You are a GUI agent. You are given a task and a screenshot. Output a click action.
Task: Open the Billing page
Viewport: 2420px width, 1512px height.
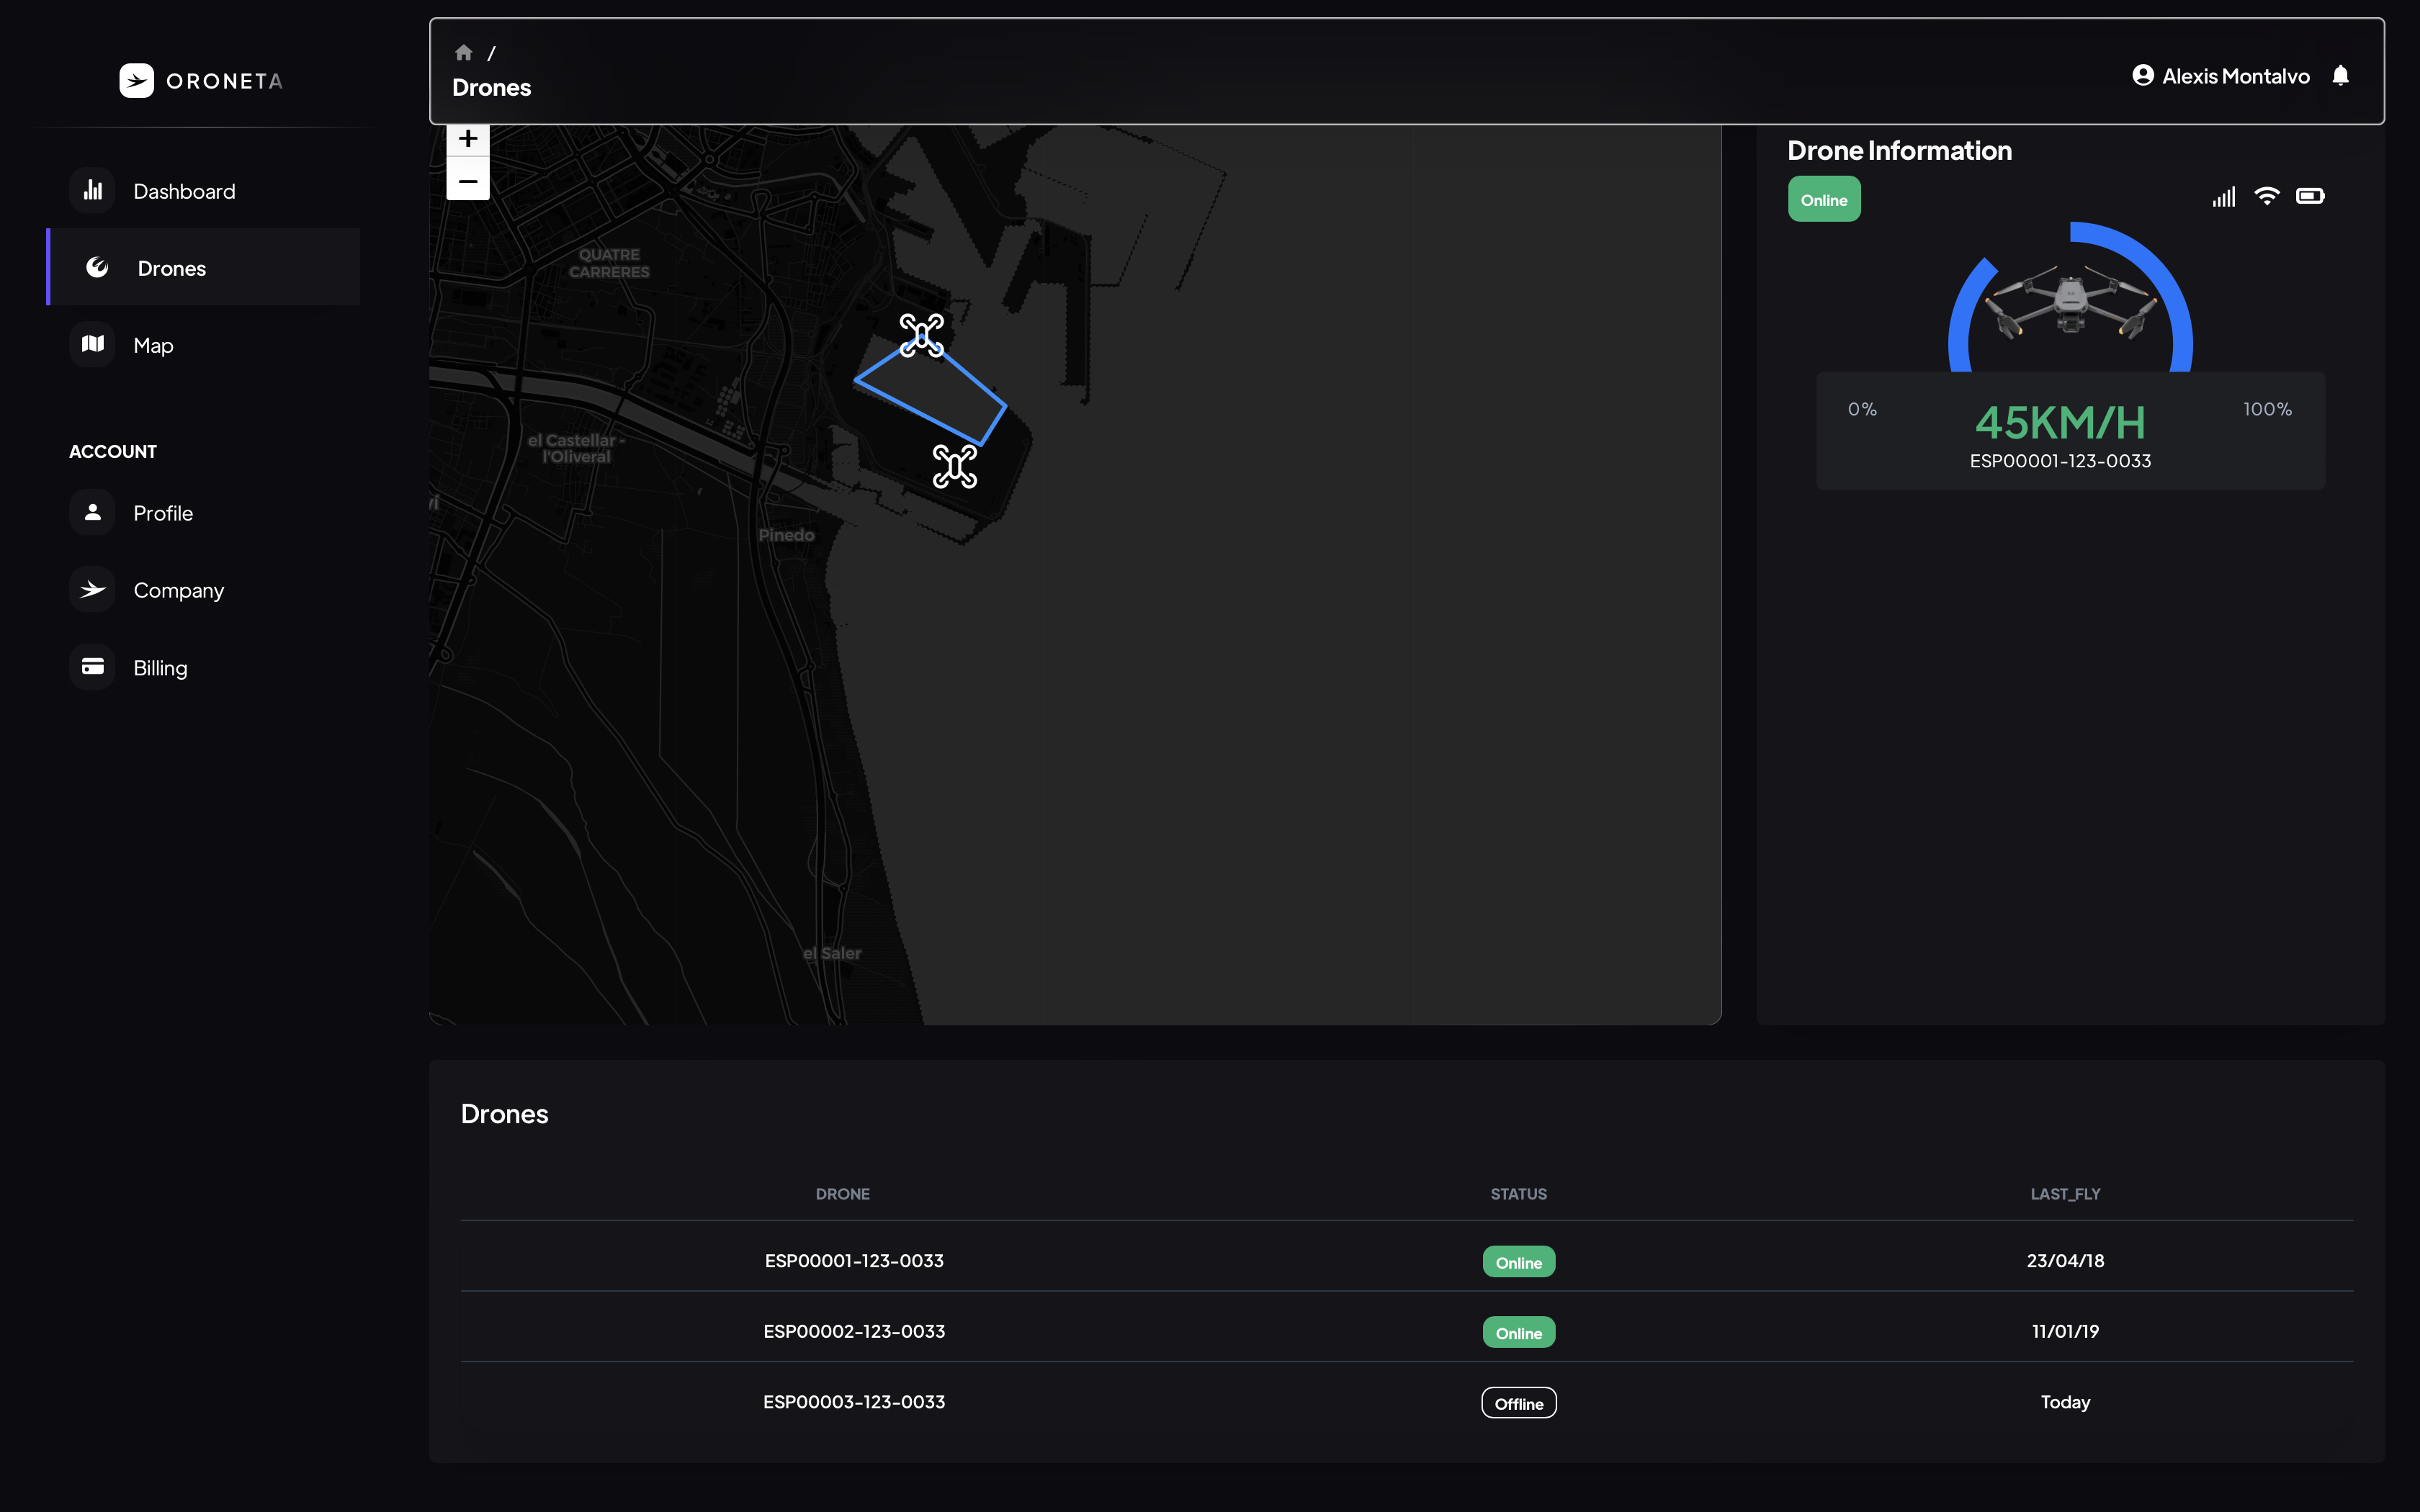pyautogui.click(x=160, y=667)
